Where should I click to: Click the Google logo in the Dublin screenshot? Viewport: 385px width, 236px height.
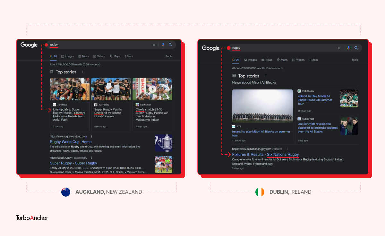211,48
